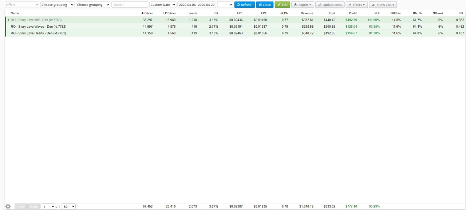
Task: Click the $128.04 profit value
Action: (351, 26)
